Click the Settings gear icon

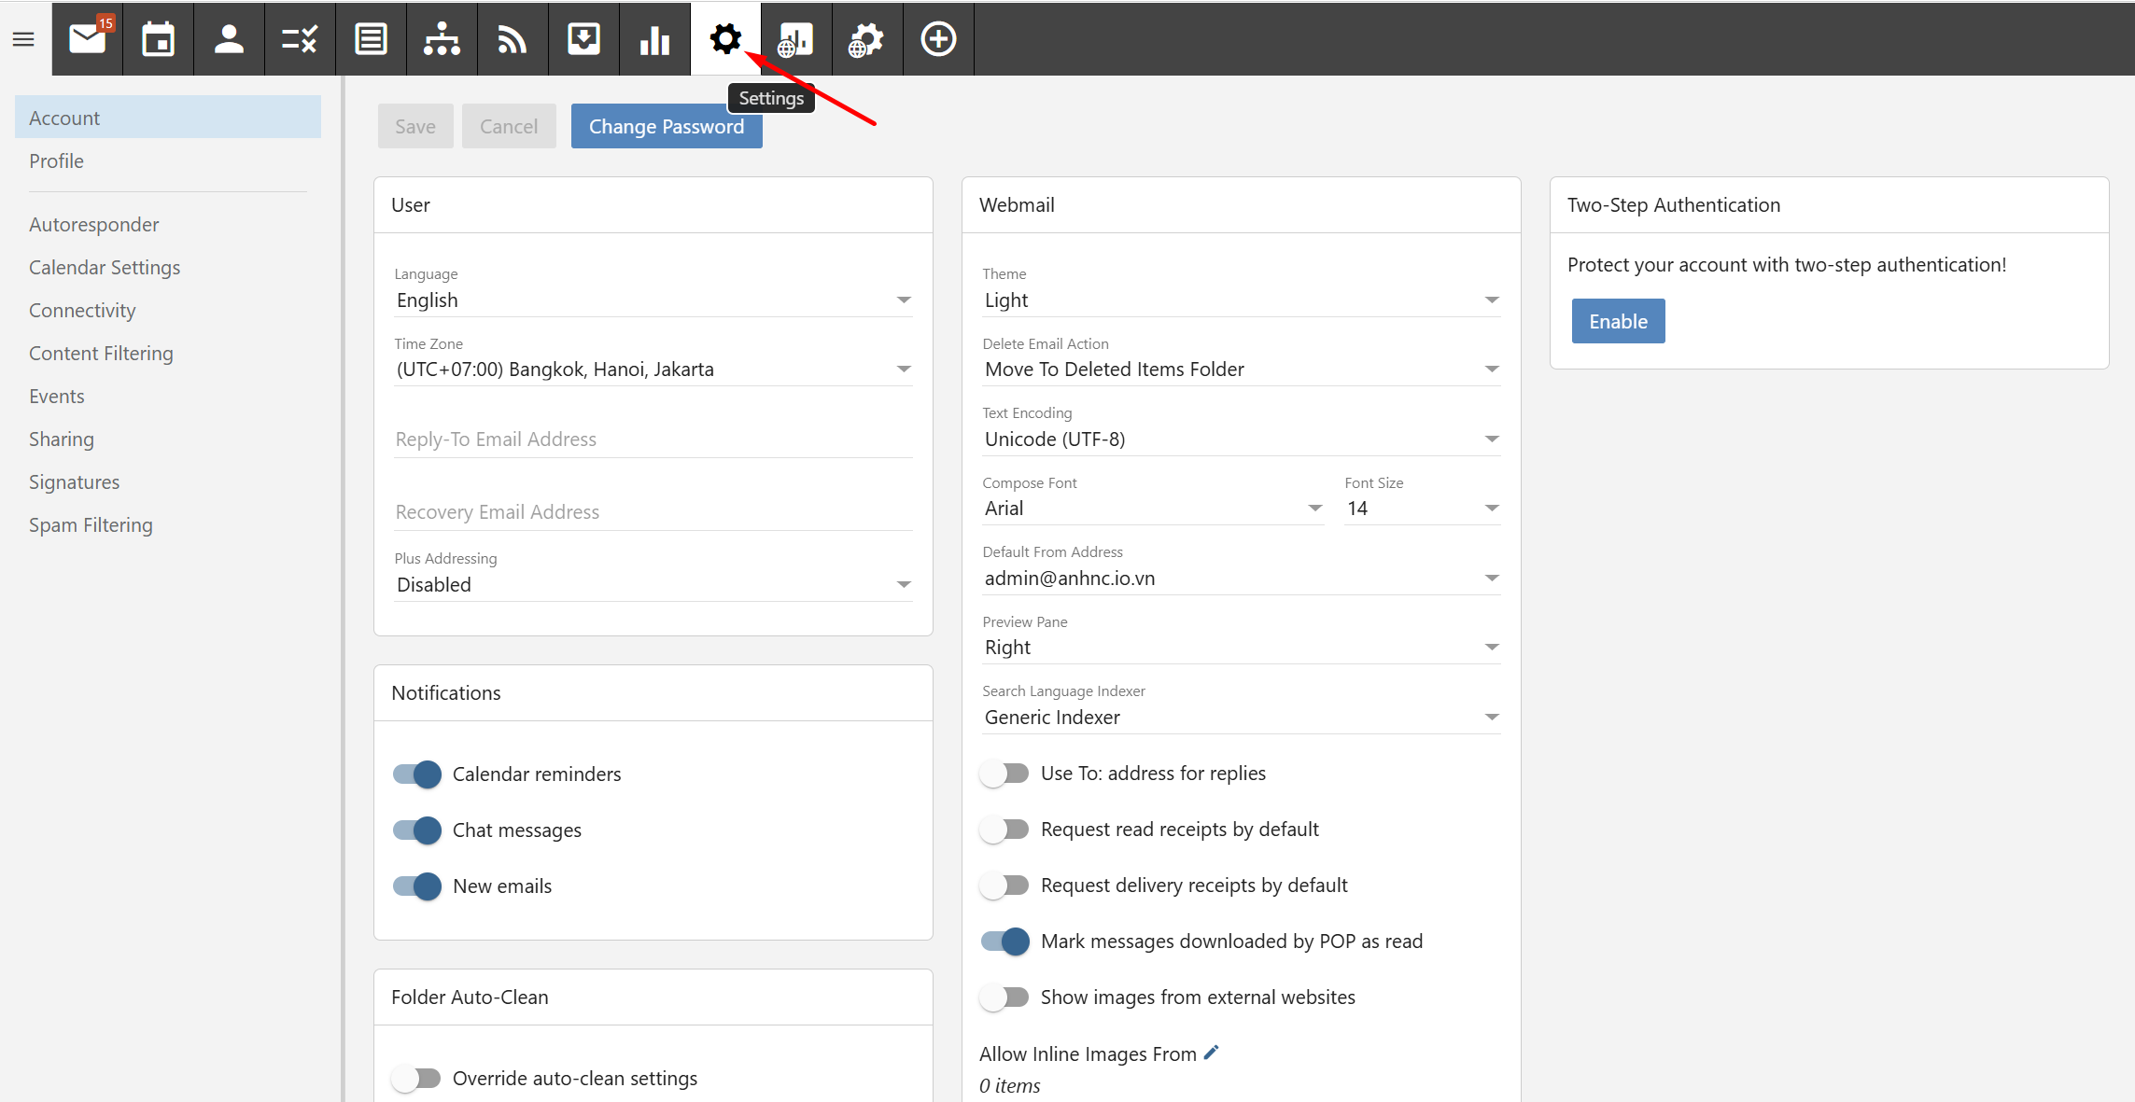pyautogui.click(x=726, y=39)
